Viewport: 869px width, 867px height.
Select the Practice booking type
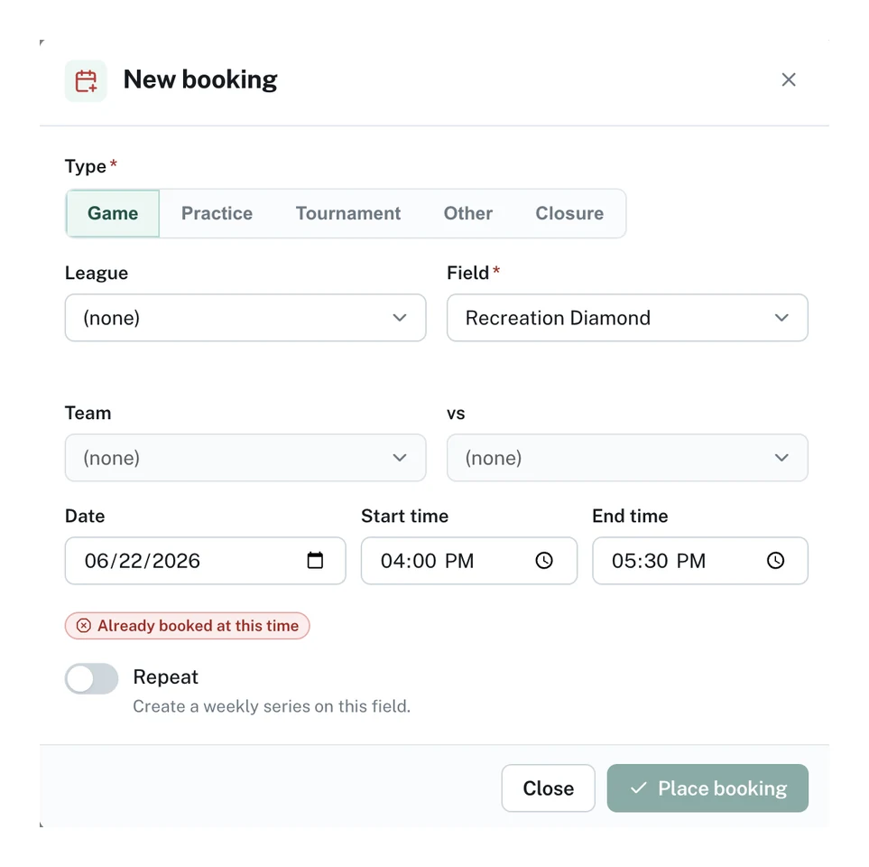click(217, 213)
